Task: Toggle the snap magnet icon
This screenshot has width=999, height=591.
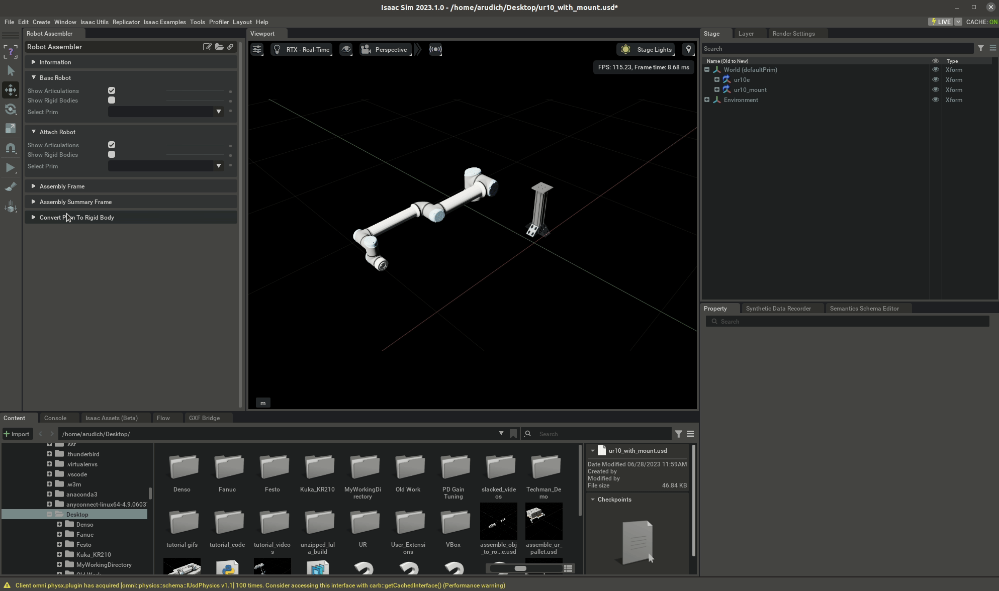Action: 11,148
